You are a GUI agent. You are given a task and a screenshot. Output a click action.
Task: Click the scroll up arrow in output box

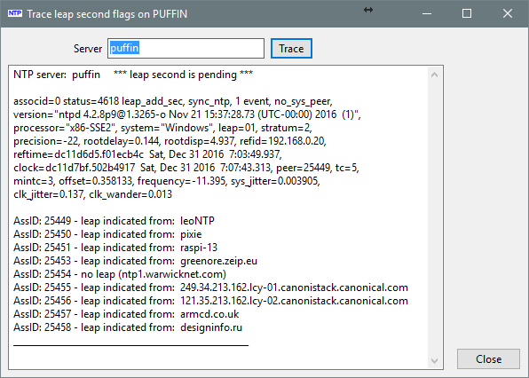pyautogui.click(x=435, y=75)
